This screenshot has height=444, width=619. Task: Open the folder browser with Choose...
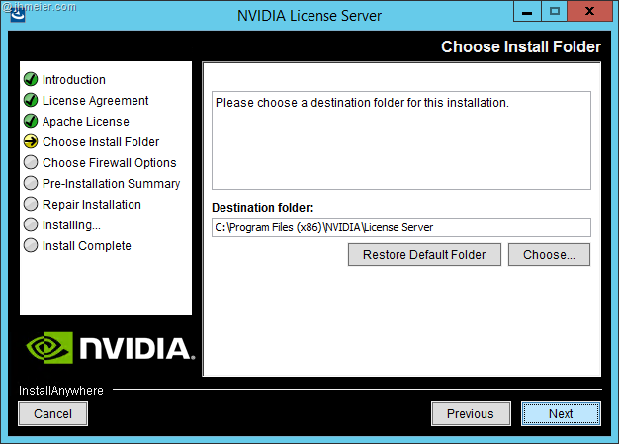pos(549,255)
